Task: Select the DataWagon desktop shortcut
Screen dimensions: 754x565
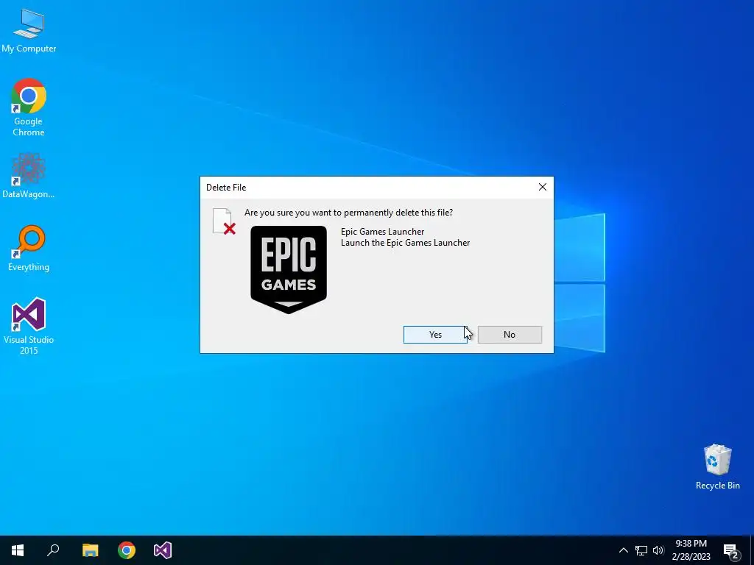Action: click(x=29, y=176)
